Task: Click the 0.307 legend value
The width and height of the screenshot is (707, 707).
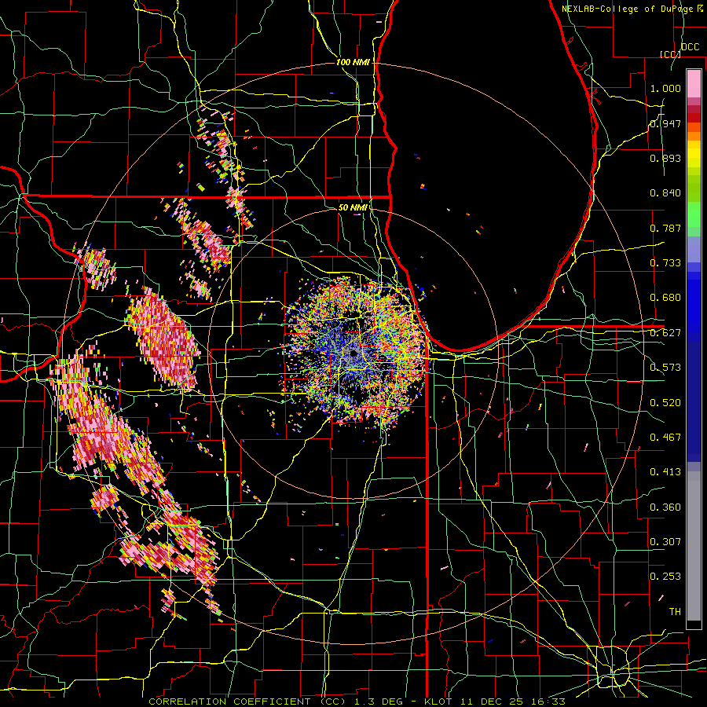Action: point(665,541)
